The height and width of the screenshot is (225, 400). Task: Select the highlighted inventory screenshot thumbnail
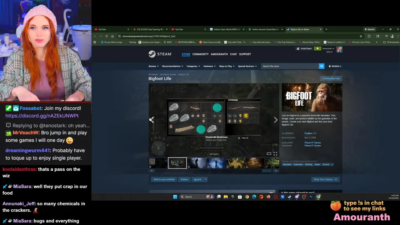(177, 163)
